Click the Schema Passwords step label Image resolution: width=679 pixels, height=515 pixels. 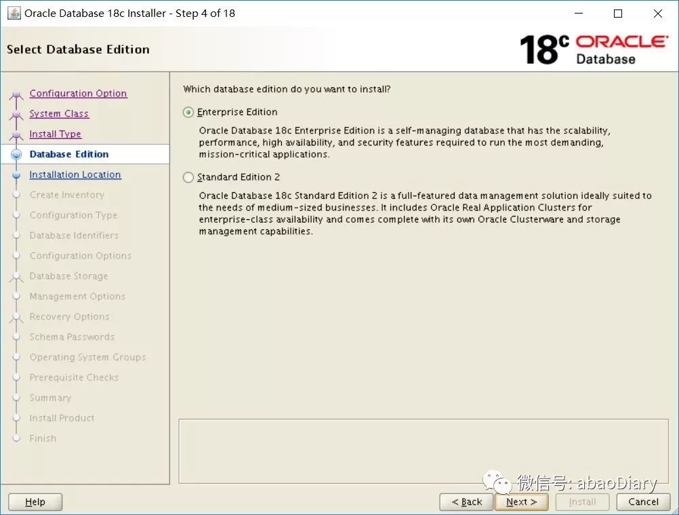pos(73,337)
